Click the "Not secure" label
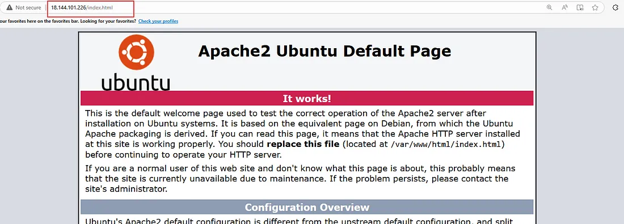This screenshot has width=624, height=224. [x=28, y=7]
